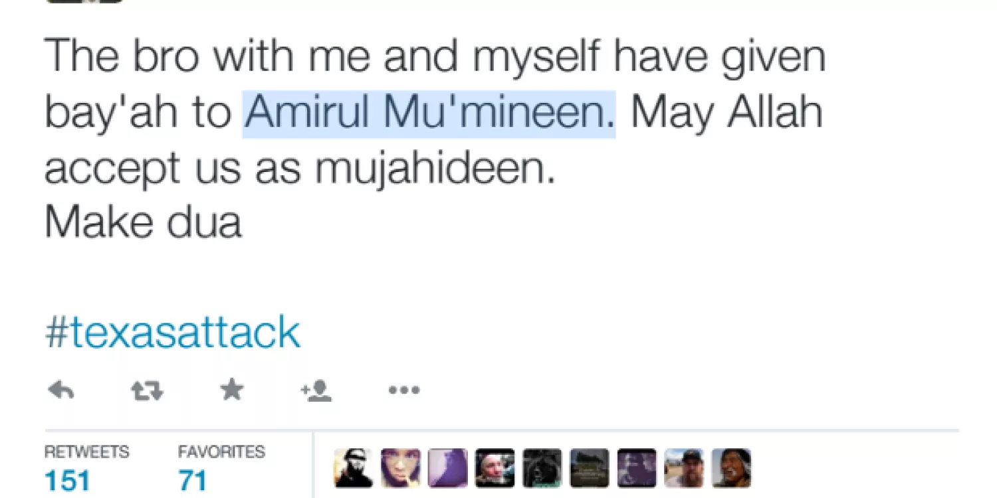Click the "Make dua" line of the tweet
The height and width of the screenshot is (498, 997).
(x=142, y=222)
